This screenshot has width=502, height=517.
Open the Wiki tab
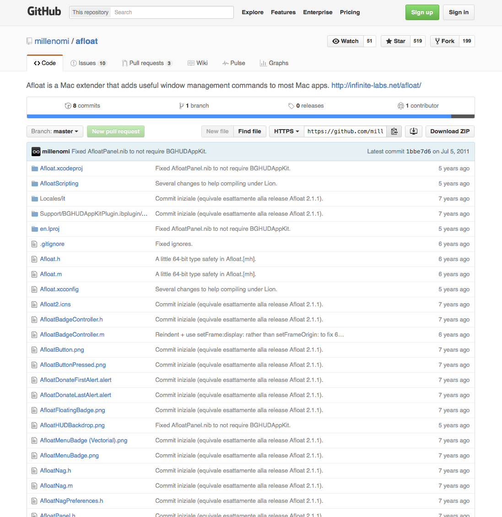click(x=198, y=63)
